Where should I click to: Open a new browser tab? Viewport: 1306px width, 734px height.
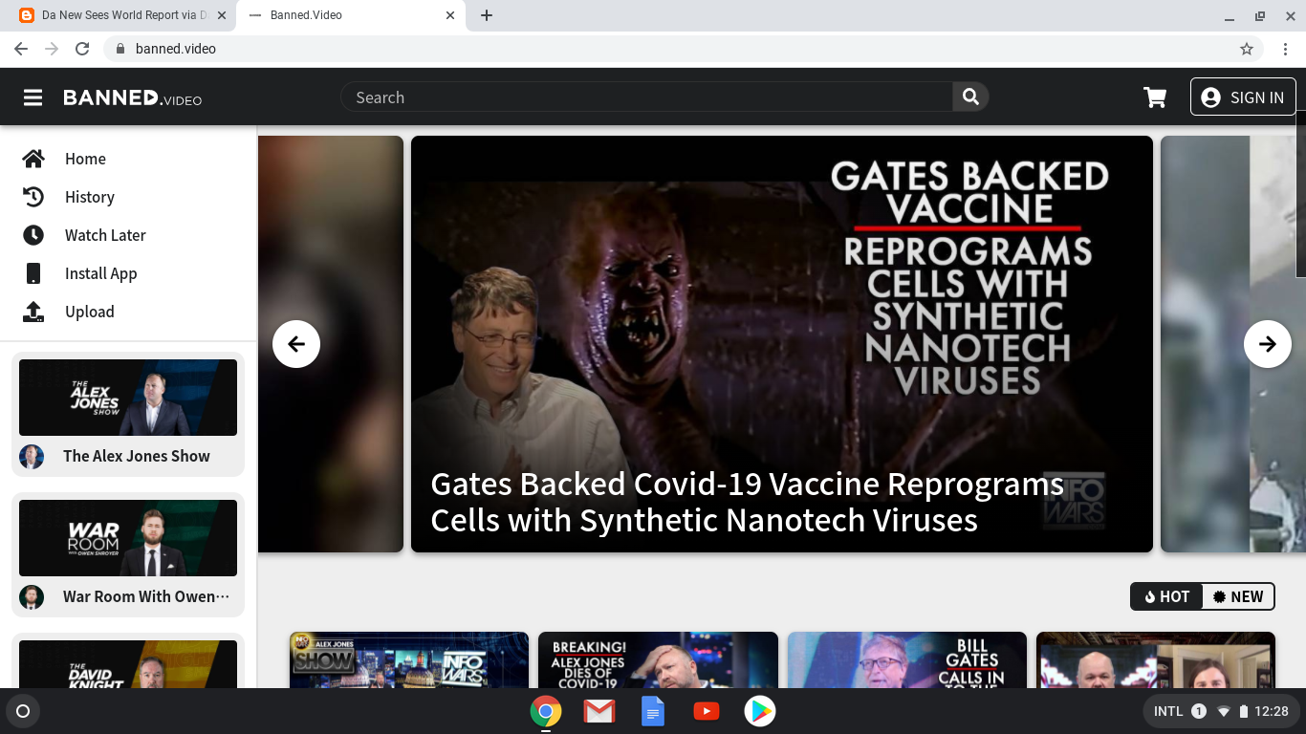tap(487, 15)
